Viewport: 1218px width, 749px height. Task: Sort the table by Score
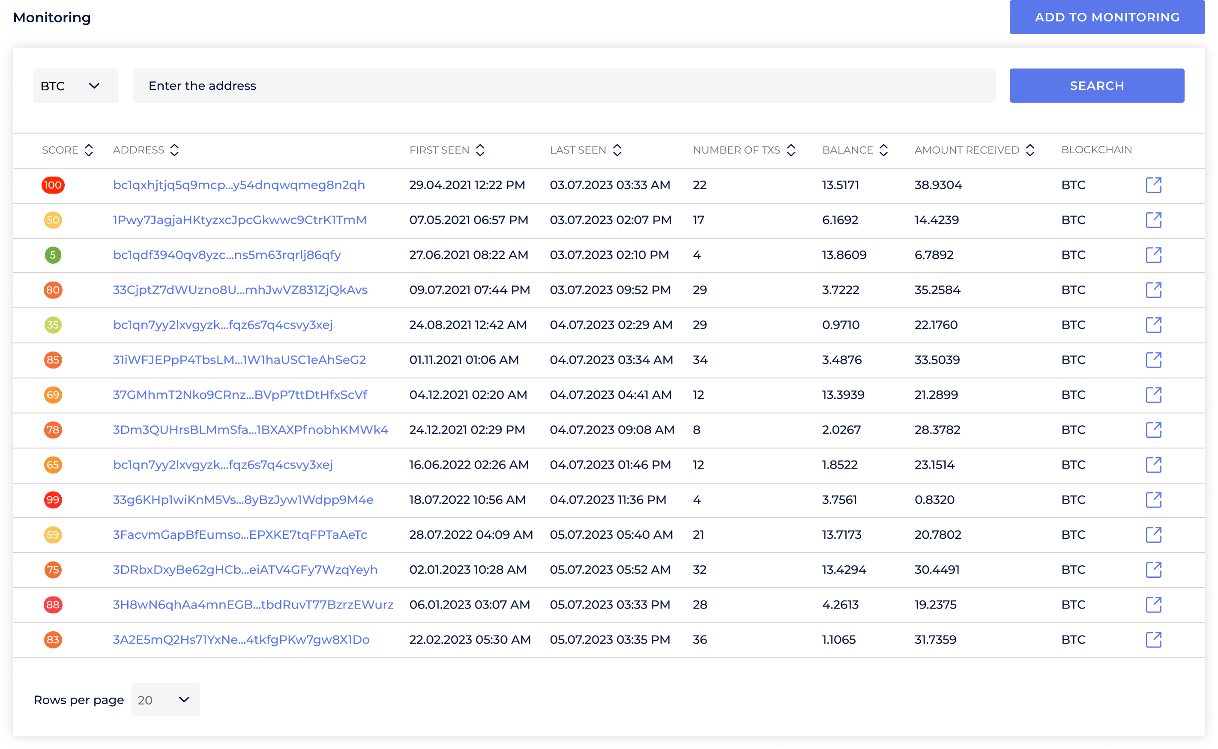pos(89,150)
